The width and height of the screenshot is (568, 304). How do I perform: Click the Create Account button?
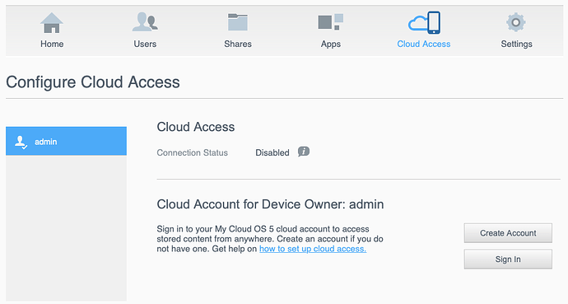[508, 233]
